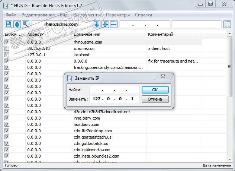Toggle checkbox for cdn.goateastcach.us row
Viewport: 235px width, 171px height.
pyautogui.click(x=7, y=137)
